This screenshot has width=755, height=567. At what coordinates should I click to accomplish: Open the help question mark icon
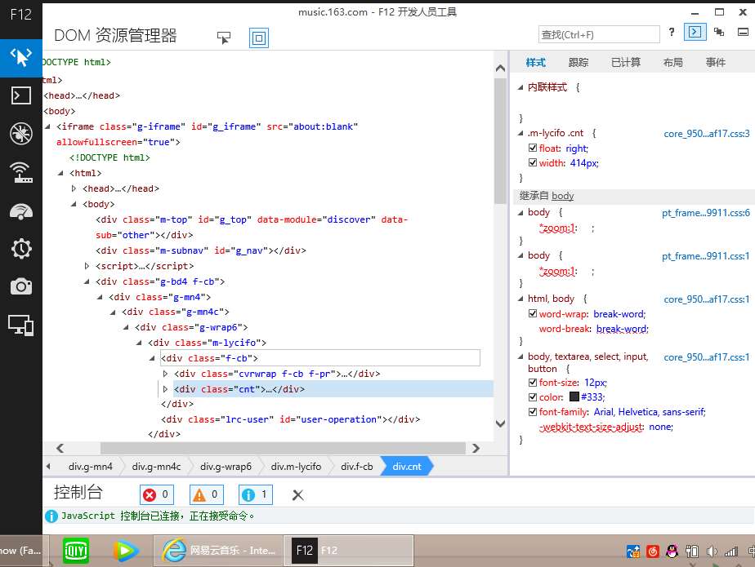point(672,32)
